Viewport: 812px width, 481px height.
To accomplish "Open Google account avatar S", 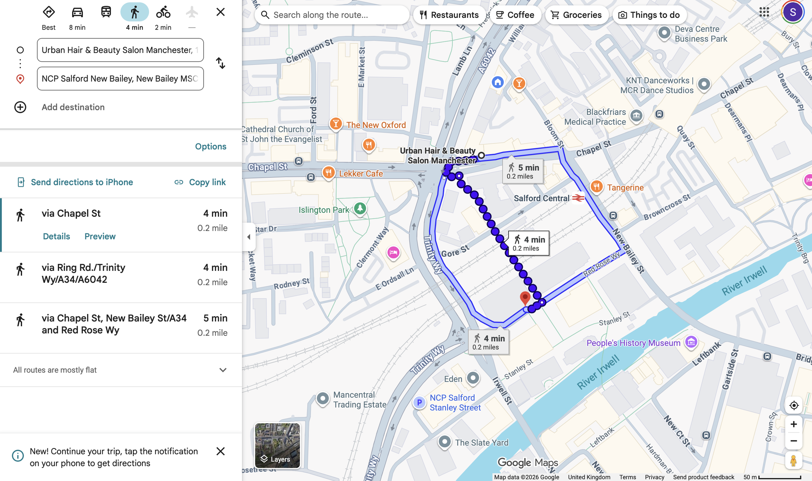I will [793, 12].
